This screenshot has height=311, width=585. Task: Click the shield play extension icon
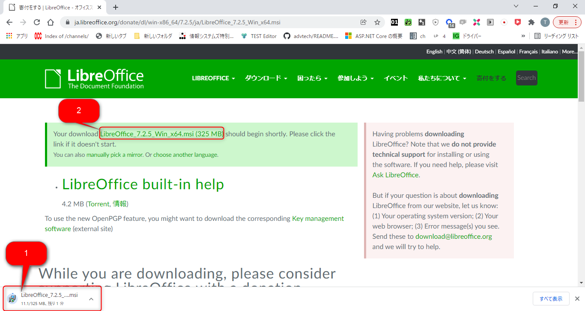(436, 22)
